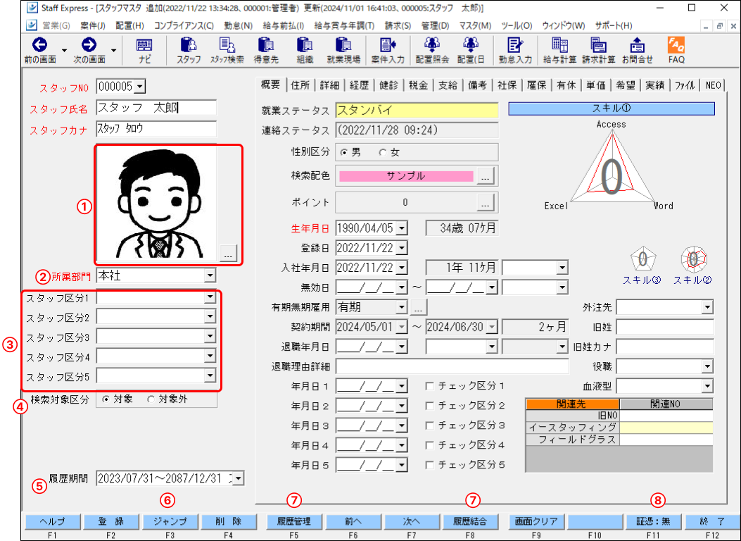The width and height of the screenshot is (741, 541).
Task: Open the マスタ(M) menu
Action: [475, 25]
